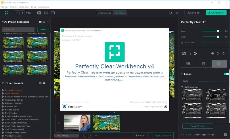Toggle the Looks switch off

[226, 74]
